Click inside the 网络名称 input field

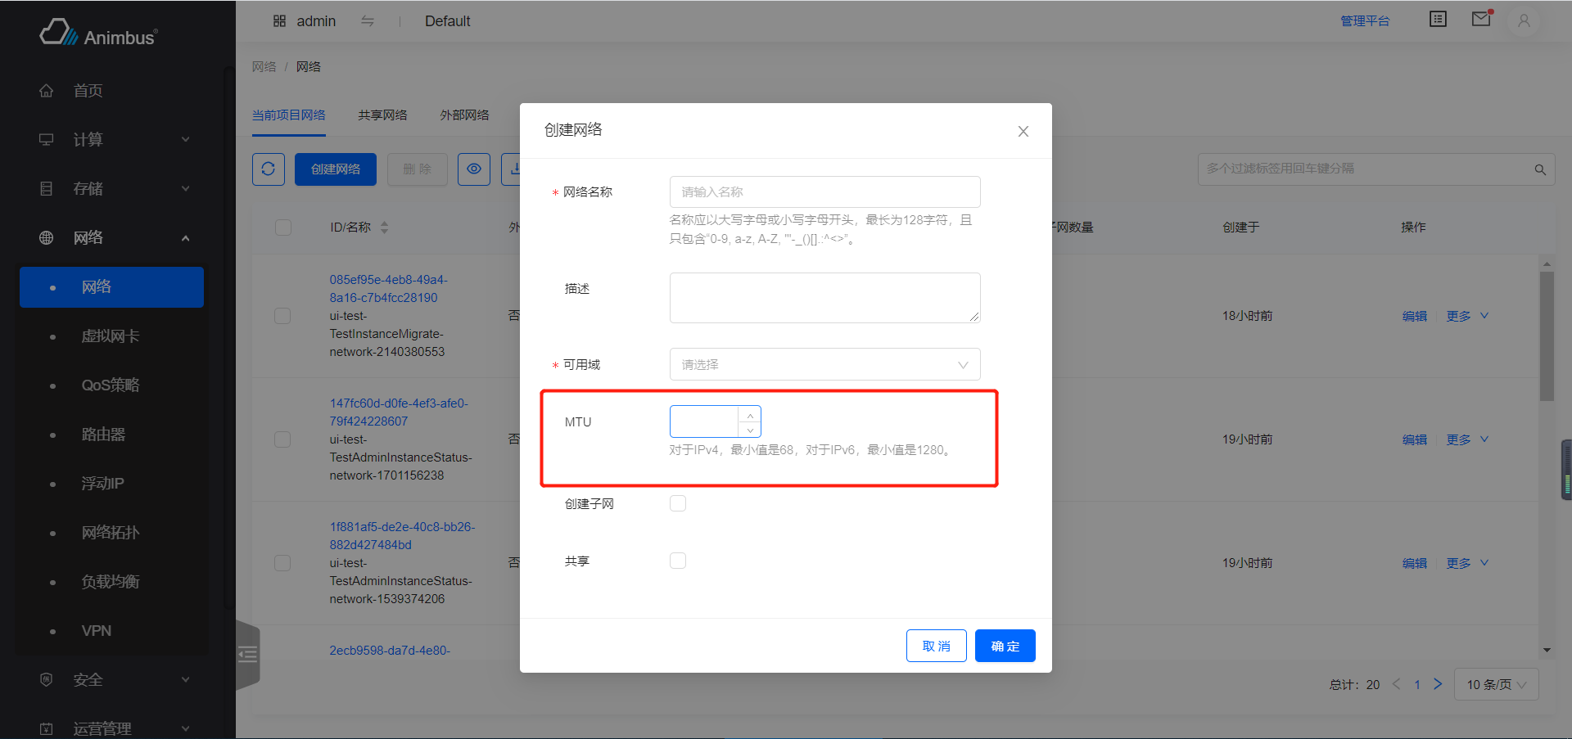pos(824,191)
